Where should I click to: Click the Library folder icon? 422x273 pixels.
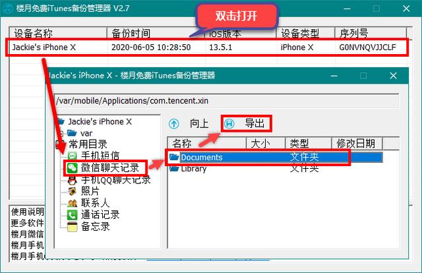(x=174, y=169)
